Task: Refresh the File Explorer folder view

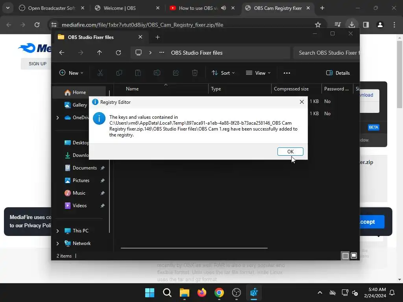Action: coord(118,53)
